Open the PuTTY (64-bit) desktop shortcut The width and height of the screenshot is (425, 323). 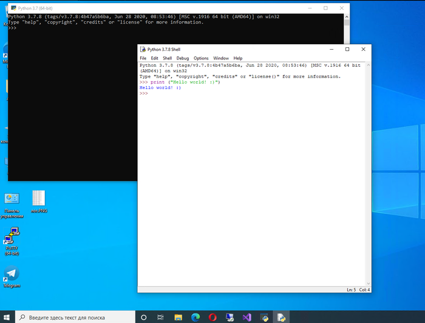[12, 241]
